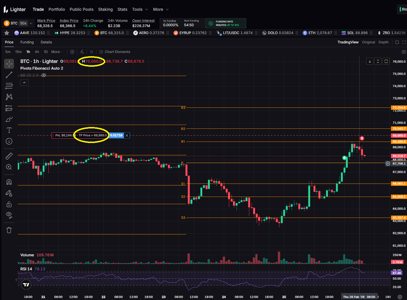Open Chart Elements options

115,52
